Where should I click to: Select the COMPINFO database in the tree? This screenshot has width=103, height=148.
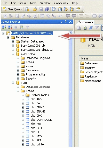point(28,54)
